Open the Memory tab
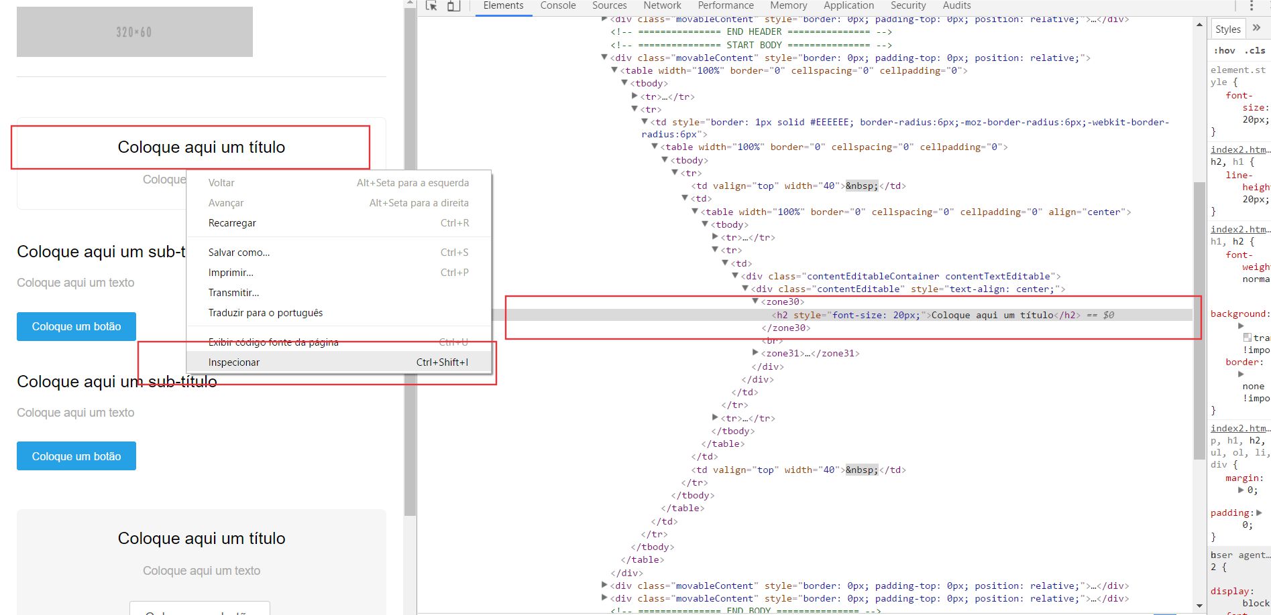Viewport: 1271px width, 615px height. tap(788, 5)
